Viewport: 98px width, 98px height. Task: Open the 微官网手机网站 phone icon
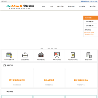click(x=73, y=55)
